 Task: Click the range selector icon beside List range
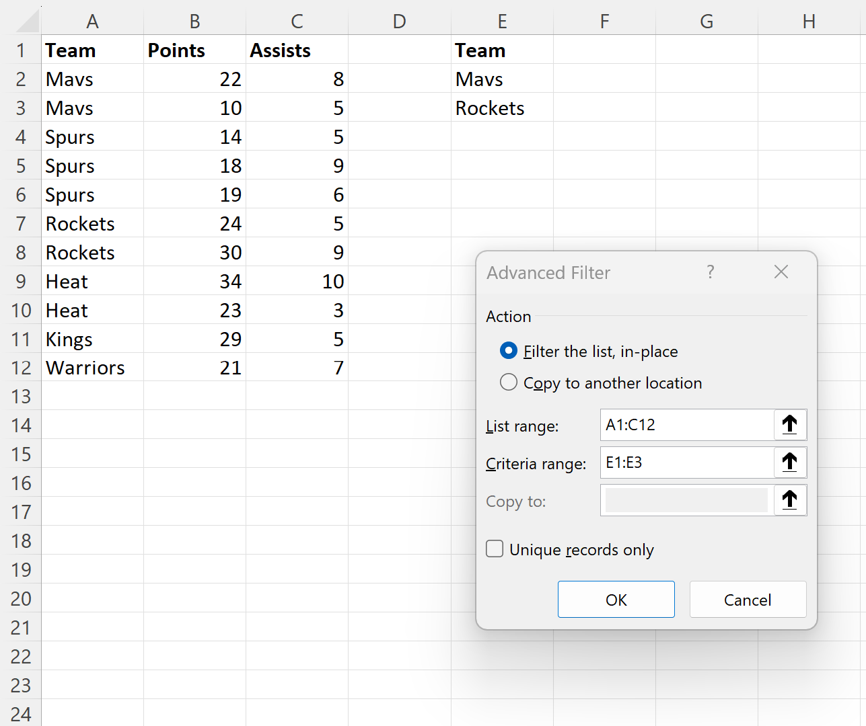click(x=789, y=425)
